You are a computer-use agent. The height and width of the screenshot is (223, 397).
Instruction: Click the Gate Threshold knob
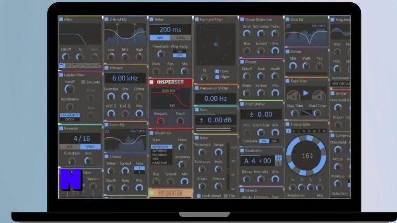[202, 152]
